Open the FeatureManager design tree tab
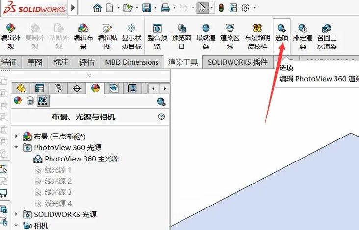This screenshot has height=230, width=359. pyautogui.click(x=21, y=88)
